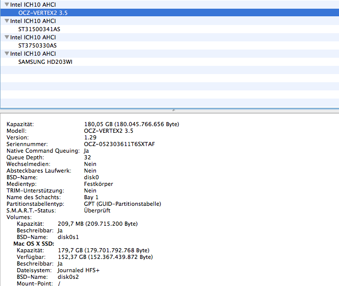Click the Mac OS X SSD: heading
Screen dimensions: 339x286
click(34, 244)
